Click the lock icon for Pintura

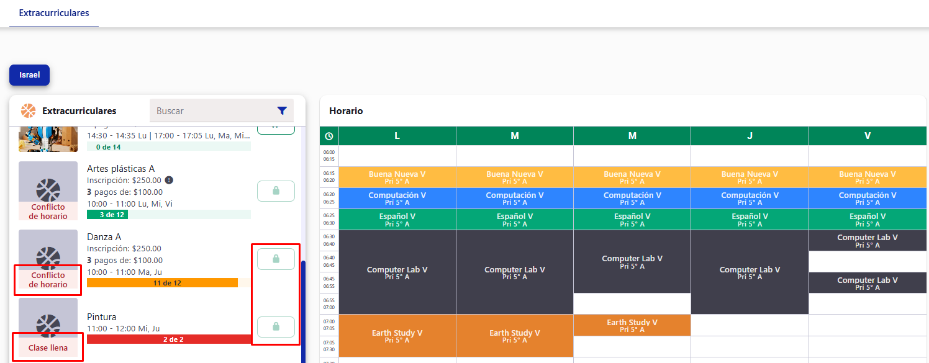point(276,326)
